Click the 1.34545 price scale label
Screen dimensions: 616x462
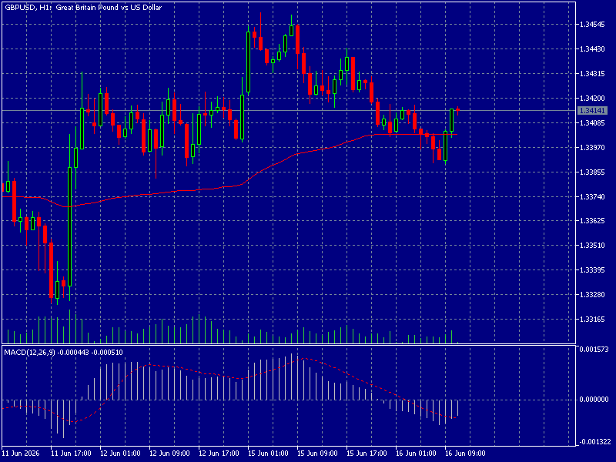click(x=592, y=25)
